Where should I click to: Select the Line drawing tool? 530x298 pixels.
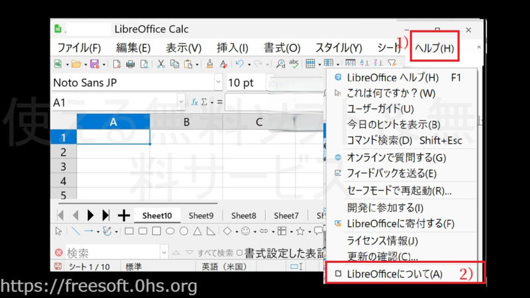[x=75, y=231]
